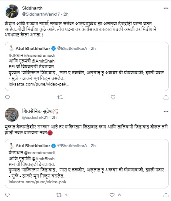Retweet the sudeshrk21 tweet

pyautogui.click(x=59, y=195)
